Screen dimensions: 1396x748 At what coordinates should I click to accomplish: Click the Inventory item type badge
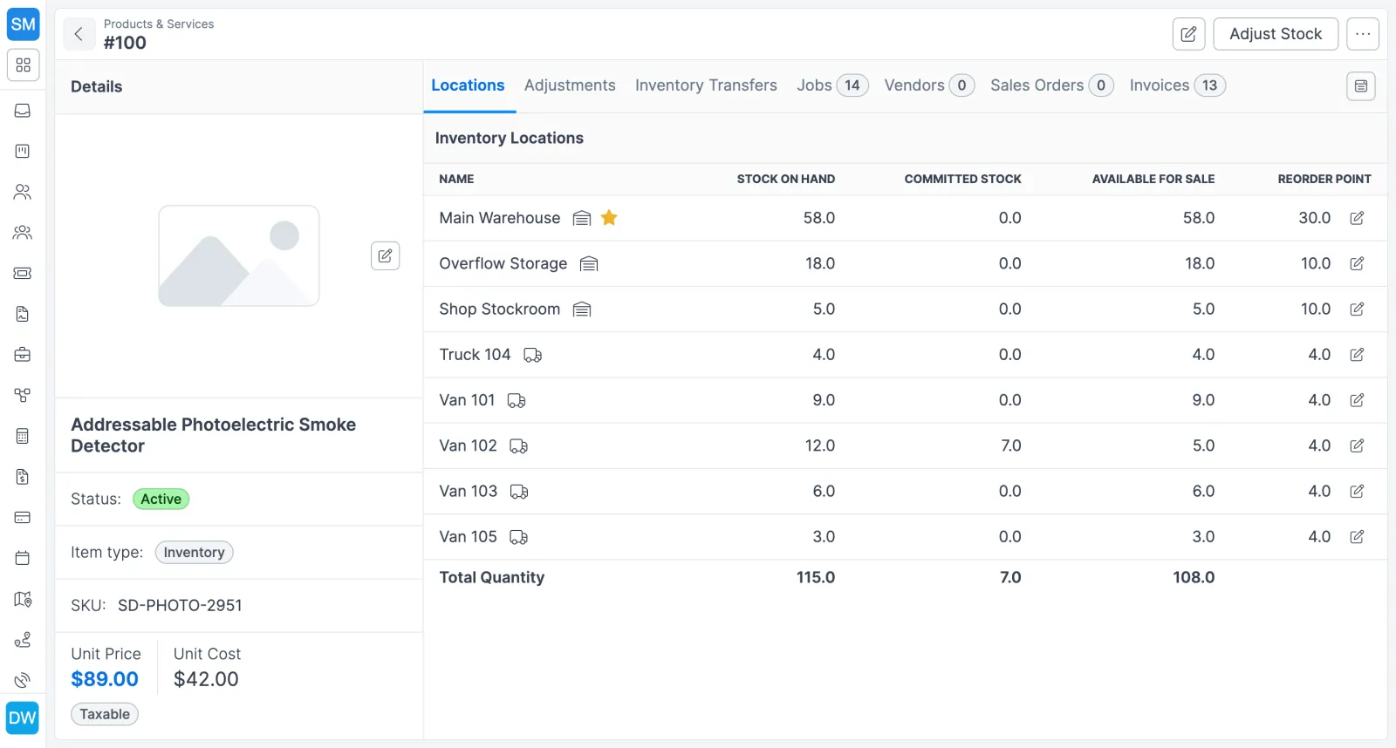point(194,552)
